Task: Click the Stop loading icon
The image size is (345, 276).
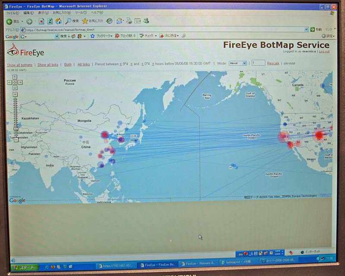Action: click(41, 21)
